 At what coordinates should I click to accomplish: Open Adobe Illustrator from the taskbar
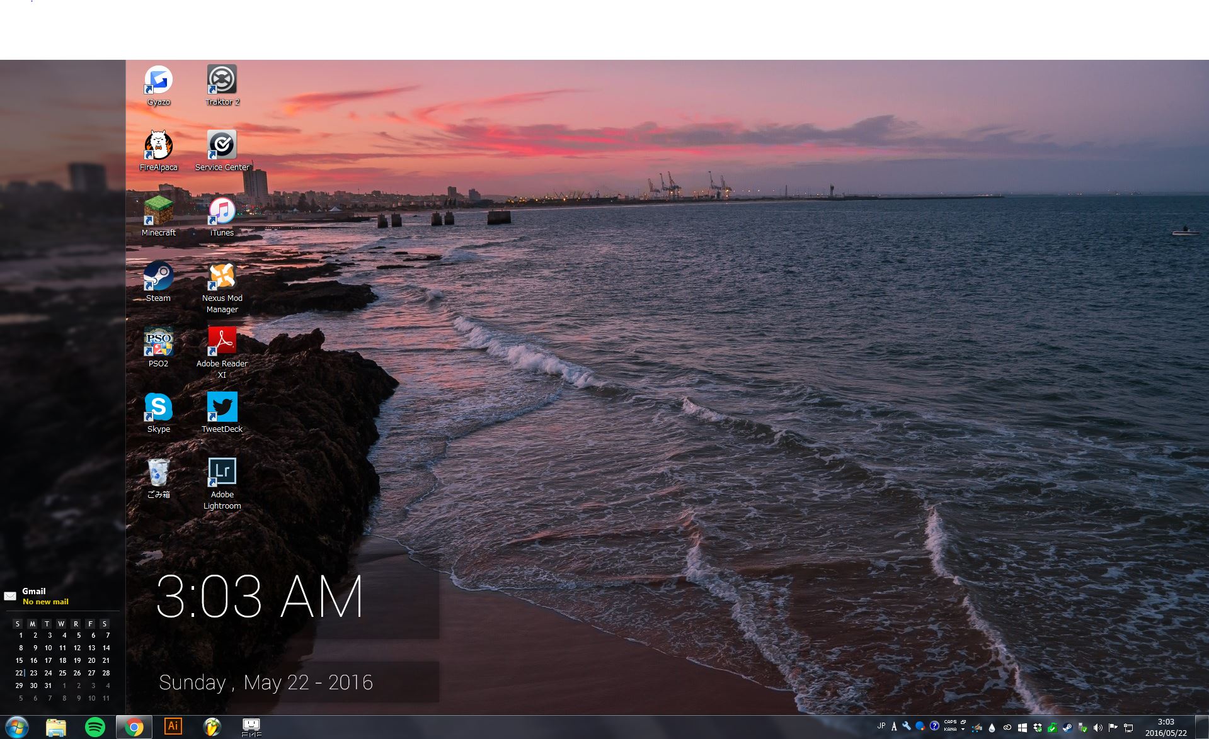(173, 726)
